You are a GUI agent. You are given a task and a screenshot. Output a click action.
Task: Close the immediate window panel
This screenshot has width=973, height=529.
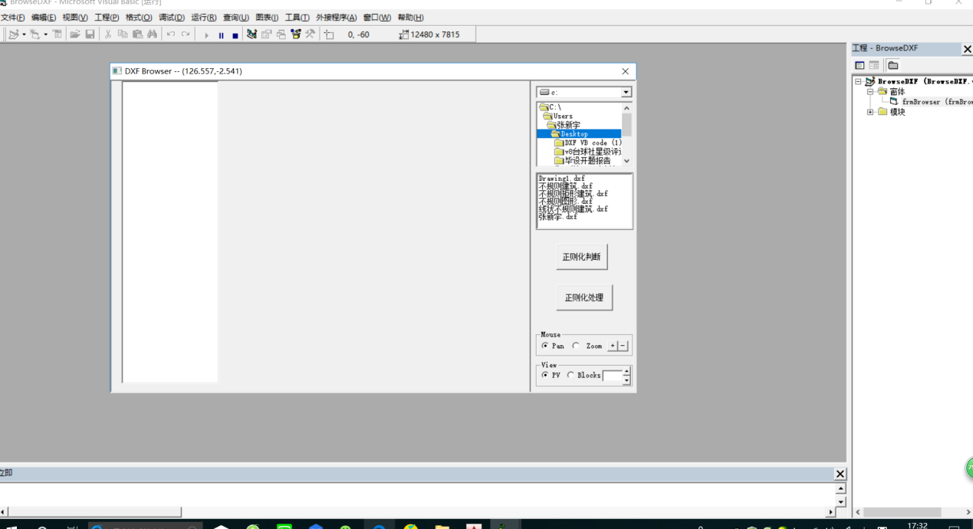(840, 474)
